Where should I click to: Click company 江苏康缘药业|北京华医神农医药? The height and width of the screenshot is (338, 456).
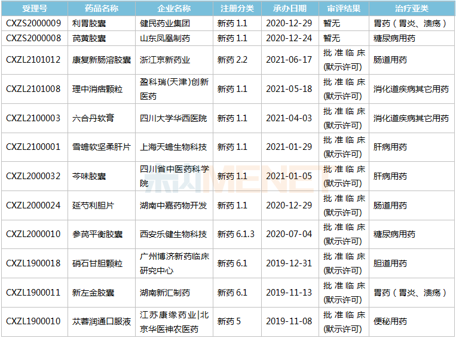pyautogui.click(x=174, y=322)
